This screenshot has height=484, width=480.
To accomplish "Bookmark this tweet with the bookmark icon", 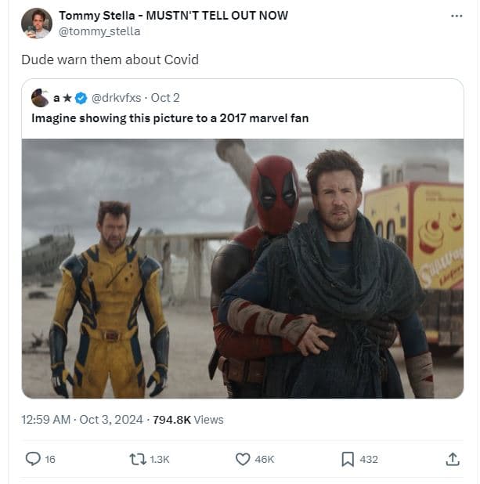I will (x=348, y=459).
